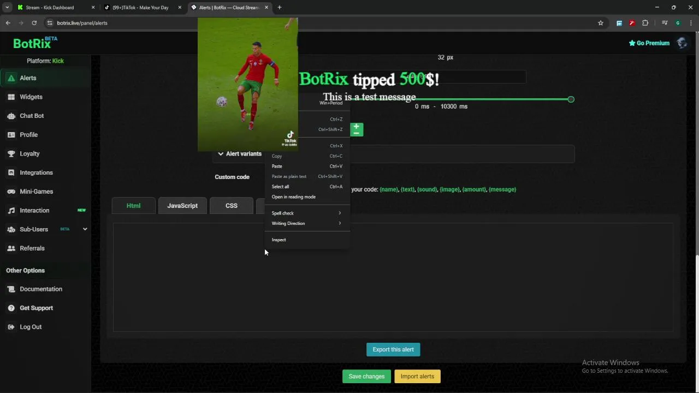Open Loyalty trophy icon
The image size is (699, 393).
click(11, 154)
